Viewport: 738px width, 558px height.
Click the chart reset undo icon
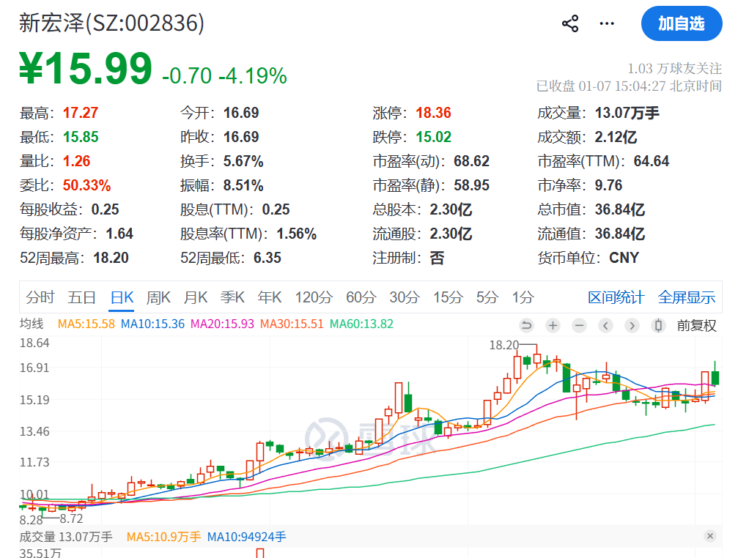[527, 325]
